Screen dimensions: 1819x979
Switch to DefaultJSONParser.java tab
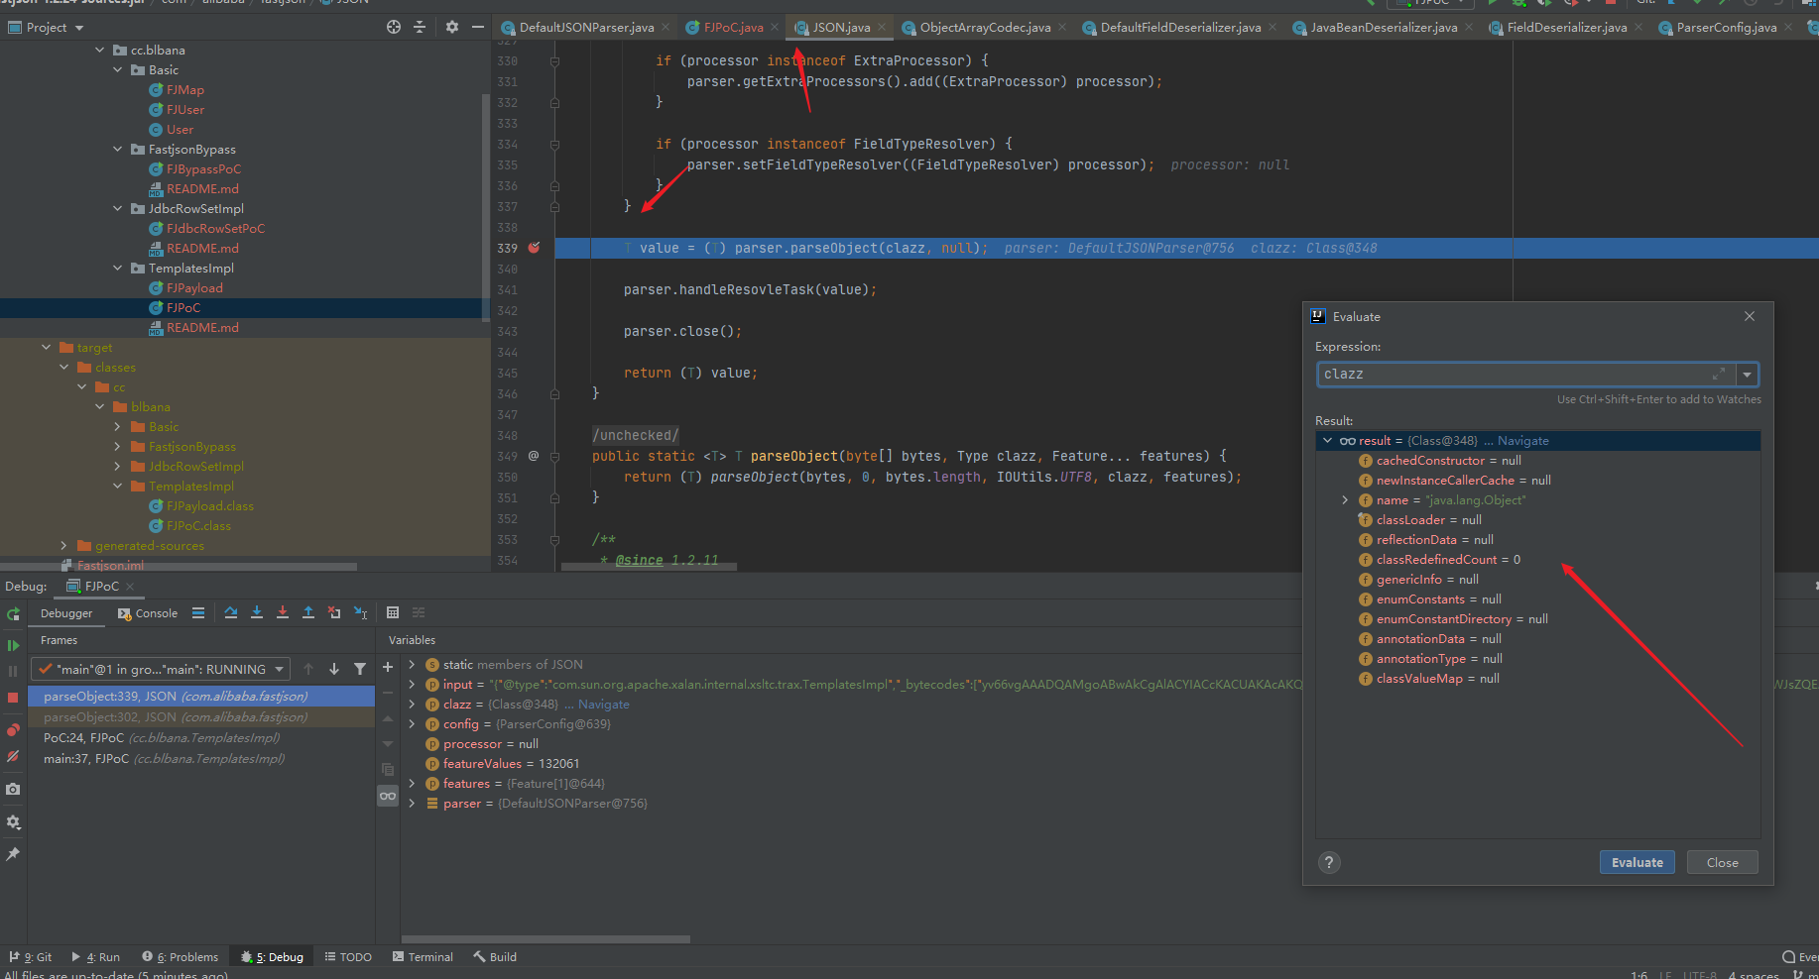pos(586,27)
